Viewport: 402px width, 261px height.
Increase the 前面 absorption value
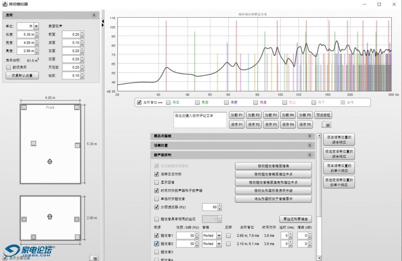click(x=82, y=33)
